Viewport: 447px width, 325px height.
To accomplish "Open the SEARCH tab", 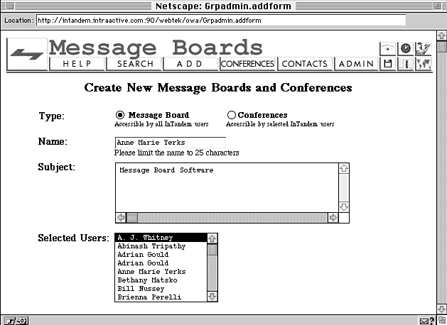I will [x=135, y=64].
